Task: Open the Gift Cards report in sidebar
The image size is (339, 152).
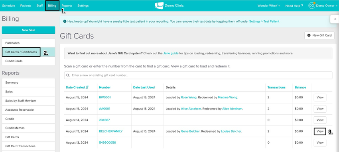Action: [x=28, y=137]
